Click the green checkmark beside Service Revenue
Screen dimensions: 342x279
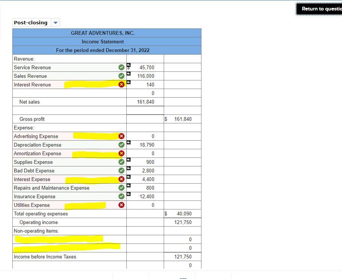pyautogui.click(x=121, y=66)
